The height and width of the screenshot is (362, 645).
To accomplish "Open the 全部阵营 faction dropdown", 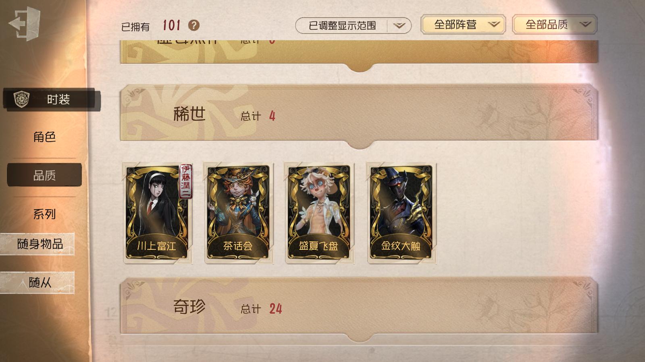I will [x=463, y=25].
